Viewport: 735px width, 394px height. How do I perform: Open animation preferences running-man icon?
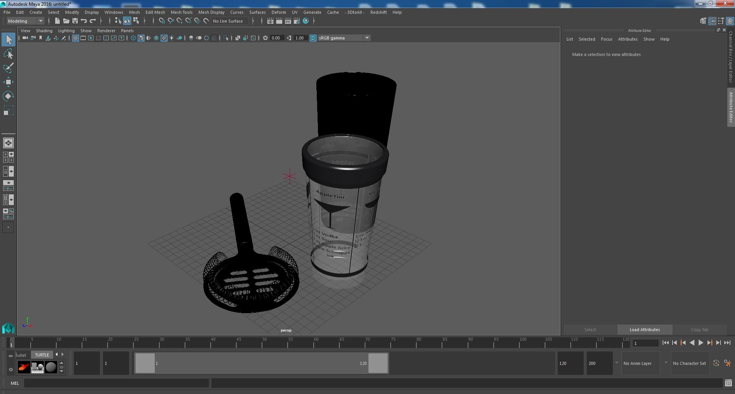[728, 363]
